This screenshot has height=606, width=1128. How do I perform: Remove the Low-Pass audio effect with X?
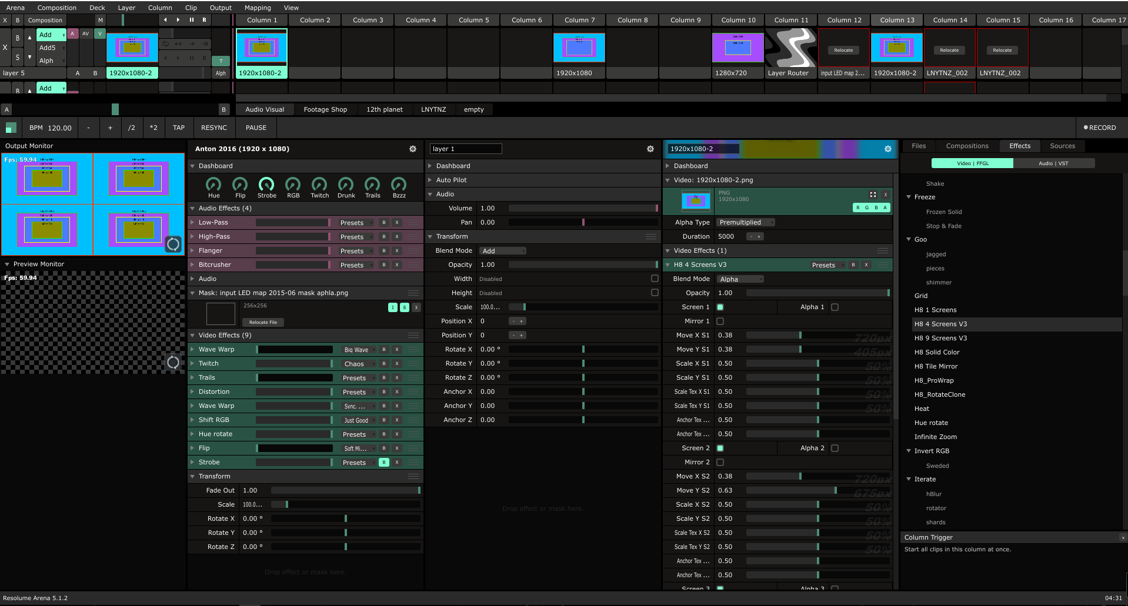click(397, 223)
